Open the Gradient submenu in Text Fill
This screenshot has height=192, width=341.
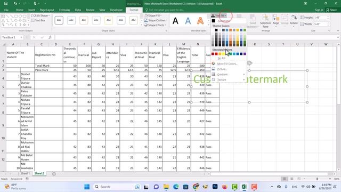tap(229, 75)
